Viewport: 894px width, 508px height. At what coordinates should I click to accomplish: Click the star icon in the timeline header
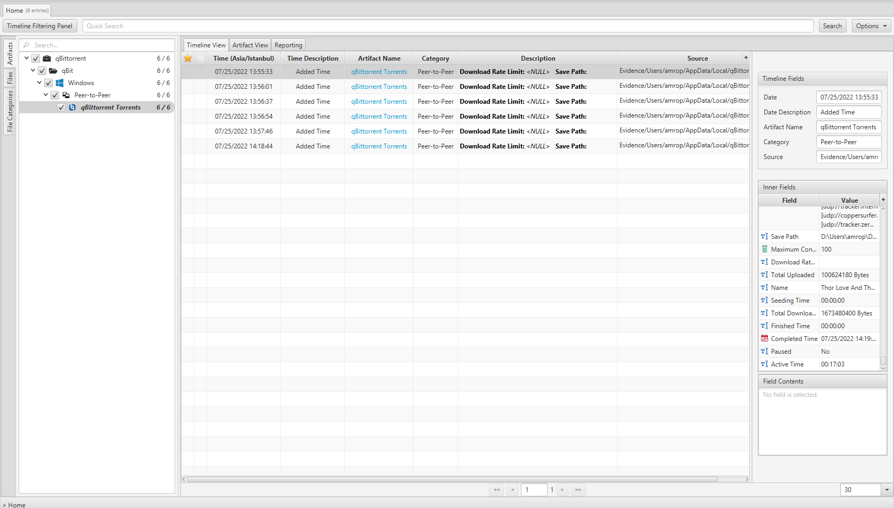187,58
